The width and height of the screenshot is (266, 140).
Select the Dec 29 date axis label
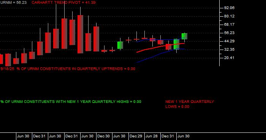136,136
